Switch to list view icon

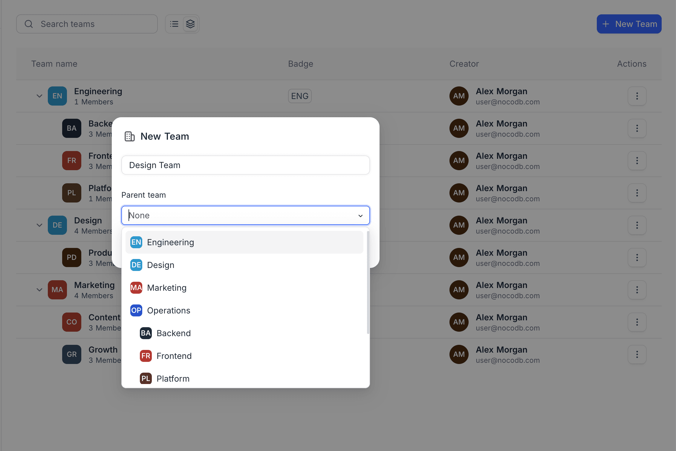(x=174, y=24)
